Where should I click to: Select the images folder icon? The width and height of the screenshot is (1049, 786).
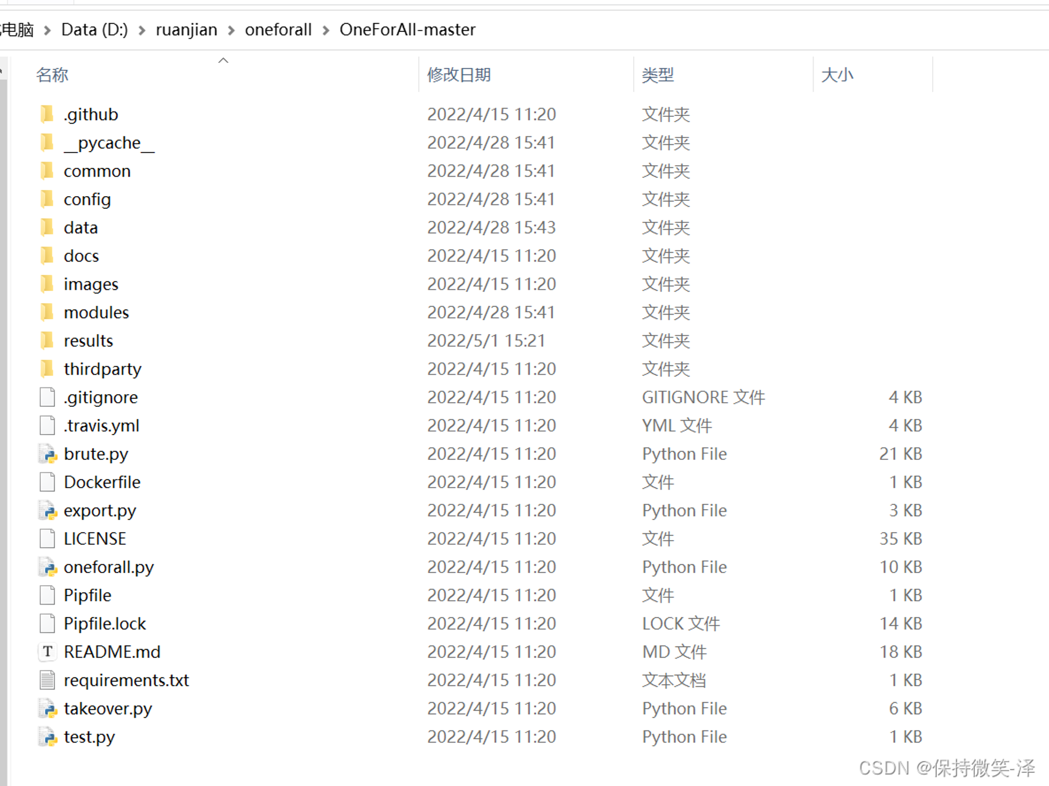coord(47,284)
